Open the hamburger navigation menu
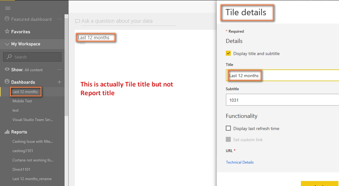This screenshot has width=339, height=186. [x=7, y=8]
